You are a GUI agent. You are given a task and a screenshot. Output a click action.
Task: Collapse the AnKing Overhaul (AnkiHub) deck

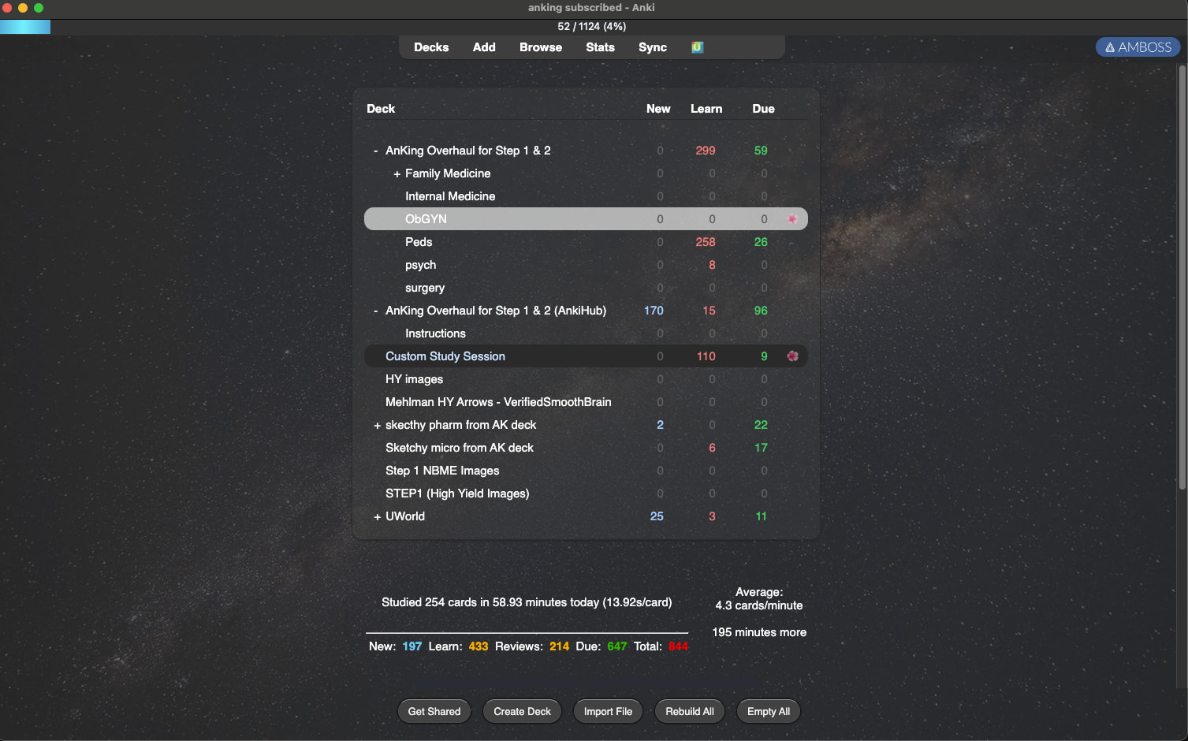pyautogui.click(x=376, y=311)
